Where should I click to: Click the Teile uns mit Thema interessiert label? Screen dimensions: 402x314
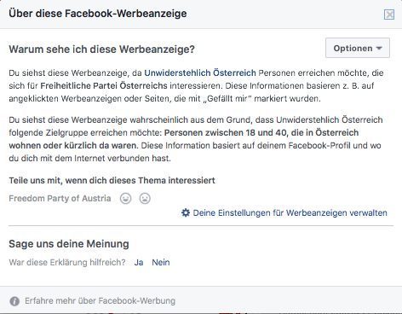coord(112,180)
